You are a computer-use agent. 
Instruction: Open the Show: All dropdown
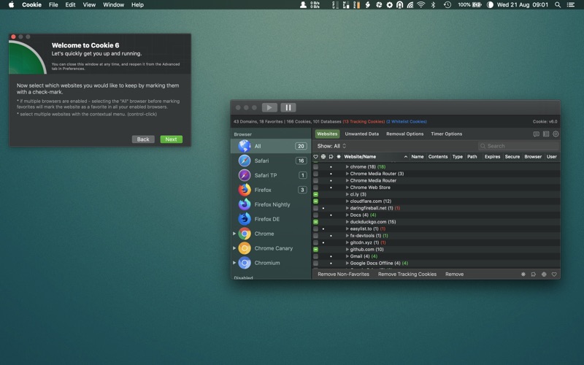pyautogui.click(x=331, y=146)
